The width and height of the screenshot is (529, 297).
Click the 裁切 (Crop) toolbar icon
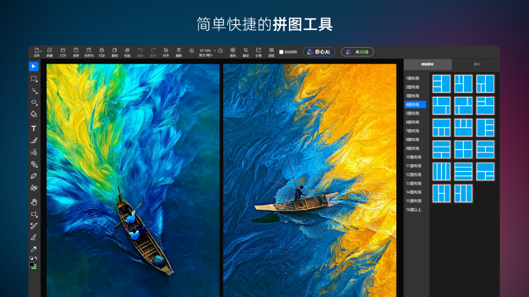point(245,52)
